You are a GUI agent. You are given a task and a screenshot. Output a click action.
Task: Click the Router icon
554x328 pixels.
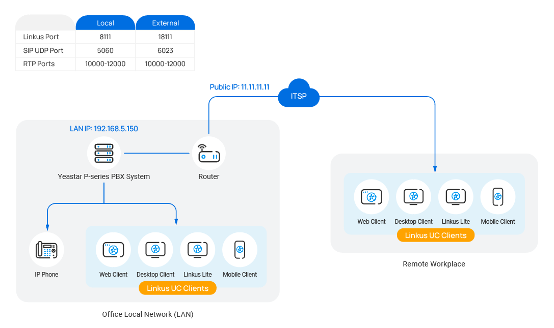tap(209, 153)
